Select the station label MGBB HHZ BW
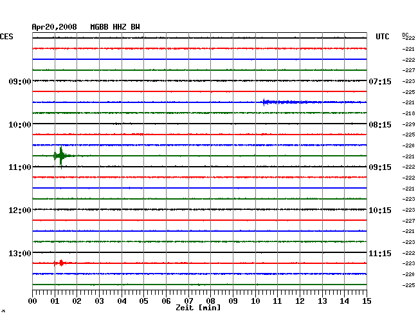The width and height of the screenshot is (418, 318). click(115, 27)
